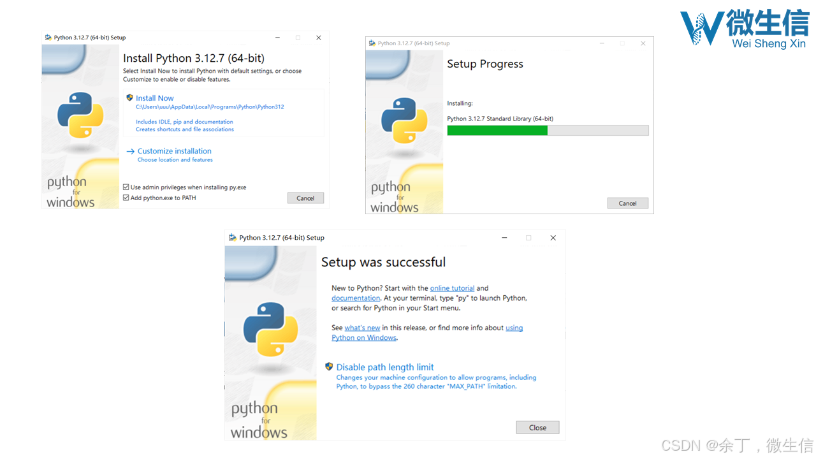The height and width of the screenshot is (459, 816).
Task: Click 'Includes IDLE, pip and documentation' text
Action: (x=184, y=122)
